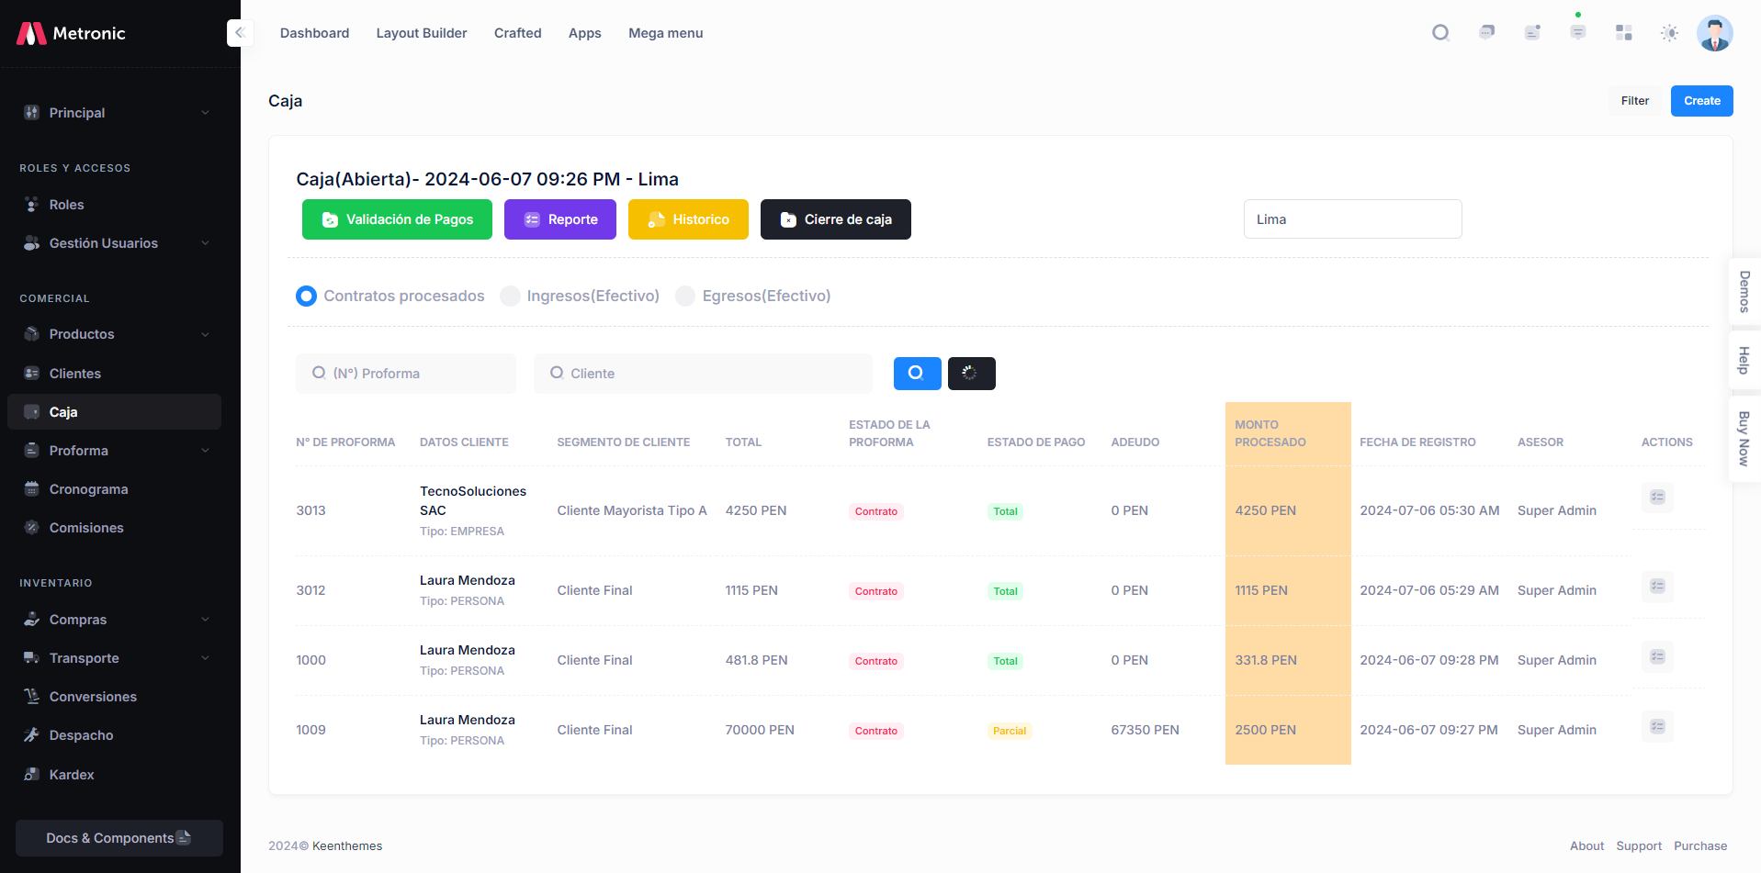Open the apps grid icon in header

click(1623, 33)
